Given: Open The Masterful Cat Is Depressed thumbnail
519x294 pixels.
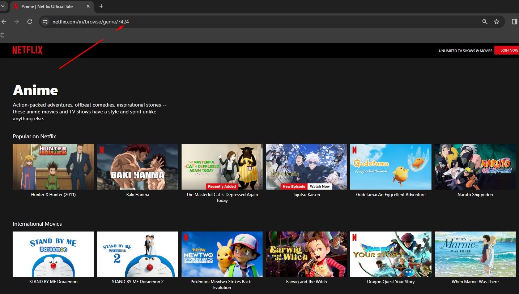Looking at the screenshot, I should pyautogui.click(x=222, y=167).
